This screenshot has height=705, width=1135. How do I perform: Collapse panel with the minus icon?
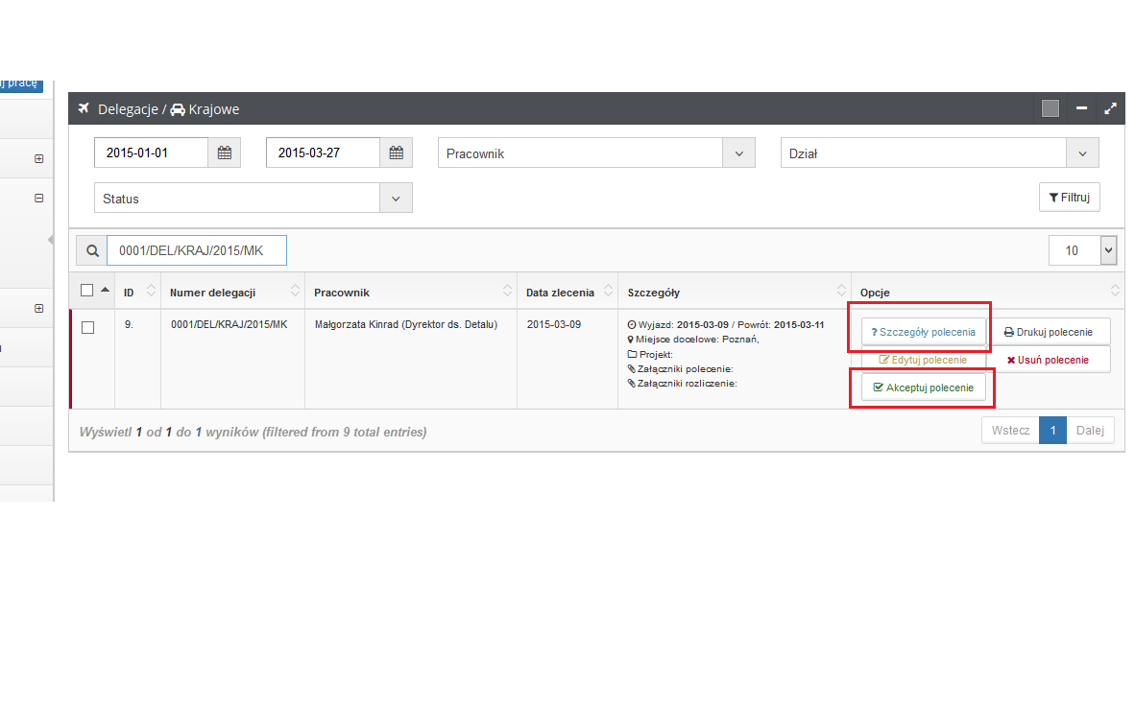point(1081,108)
